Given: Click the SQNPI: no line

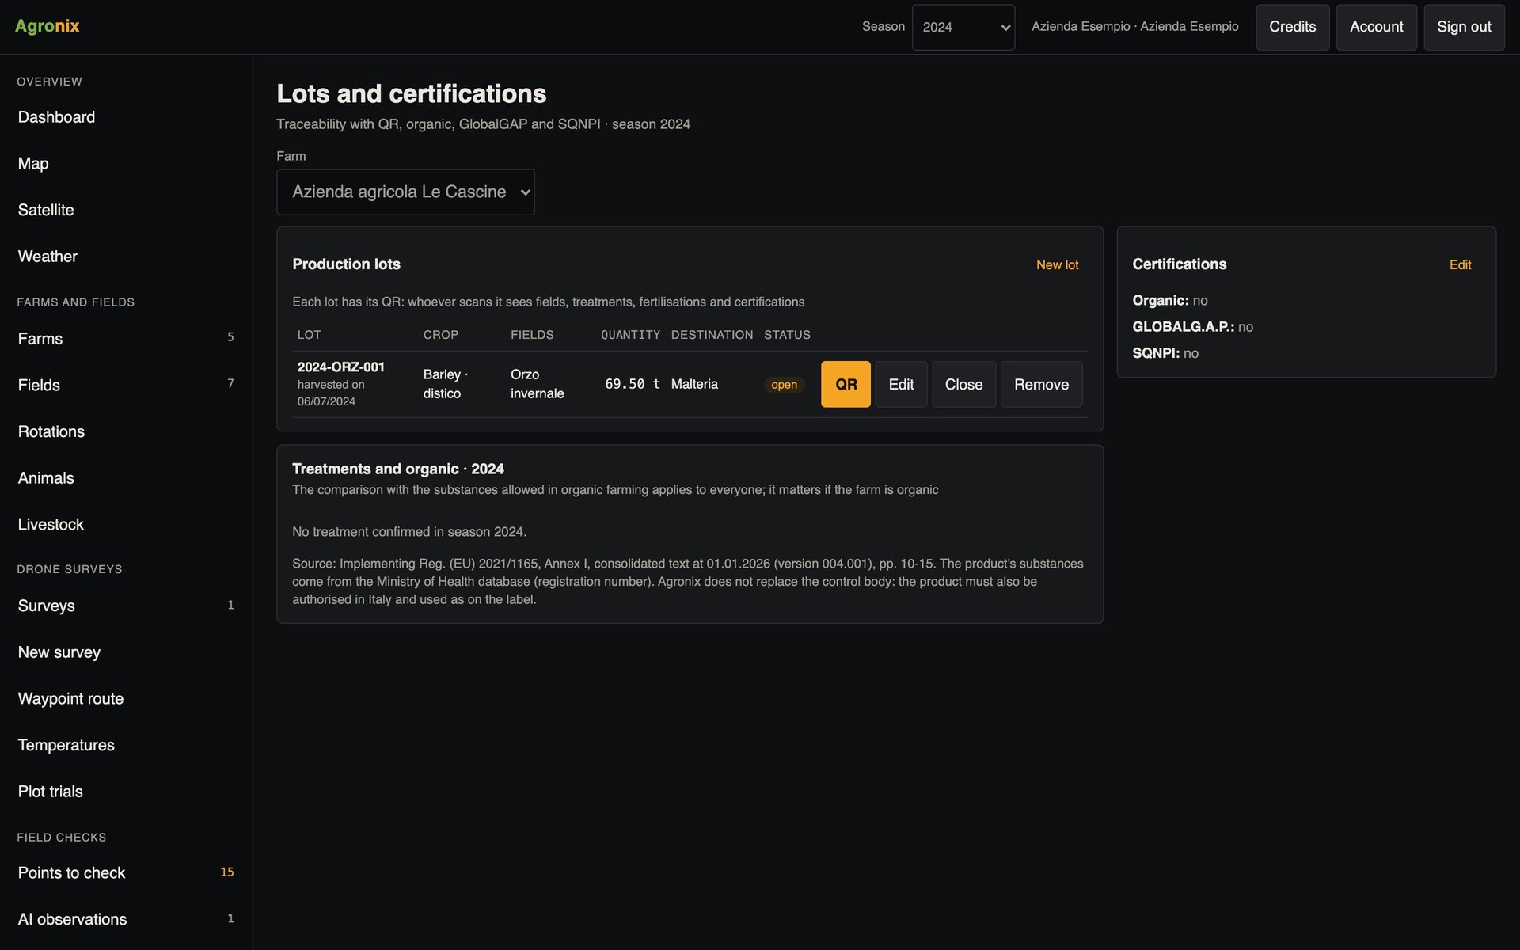Looking at the screenshot, I should click(x=1165, y=353).
